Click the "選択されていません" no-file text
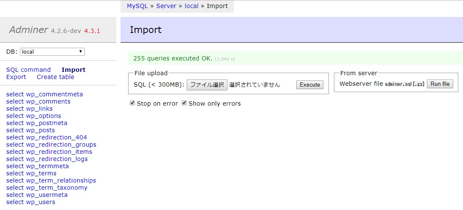463x210 pixels. pyautogui.click(x=255, y=85)
